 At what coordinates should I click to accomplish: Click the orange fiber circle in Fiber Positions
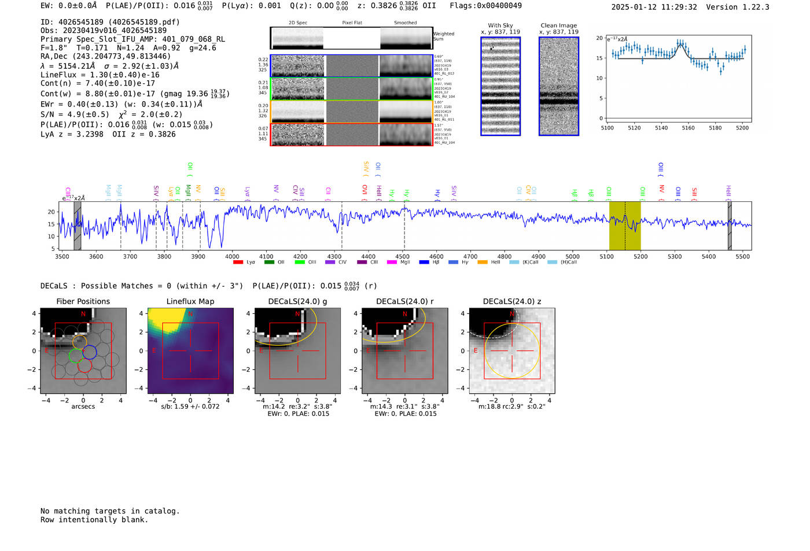[80, 342]
